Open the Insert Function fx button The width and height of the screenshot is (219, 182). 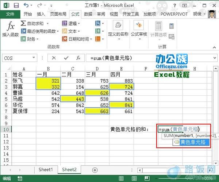(11, 29)
